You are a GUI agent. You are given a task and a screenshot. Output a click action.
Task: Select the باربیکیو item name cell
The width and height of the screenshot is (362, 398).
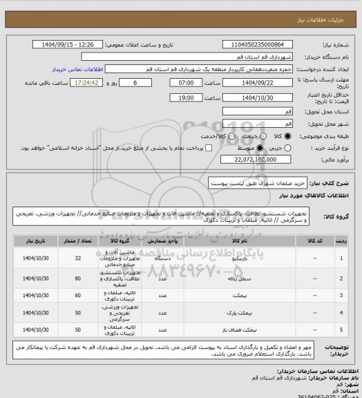(240, 258)
